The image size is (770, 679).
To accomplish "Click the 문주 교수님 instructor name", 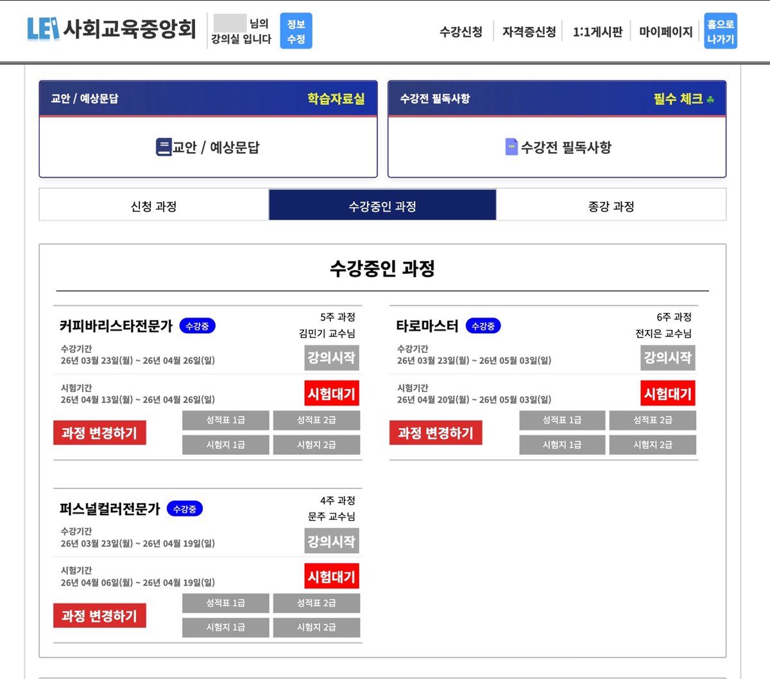I will [332, 517].
